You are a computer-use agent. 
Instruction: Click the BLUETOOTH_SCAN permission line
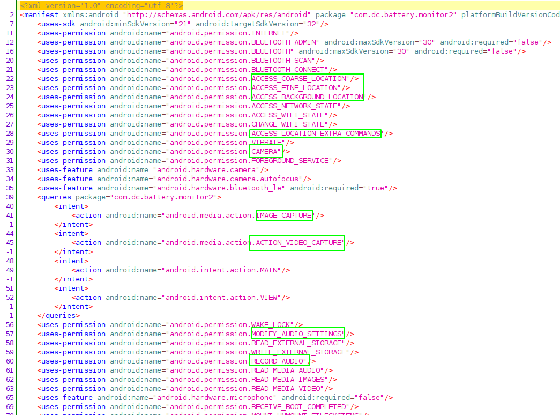(181, 61)
